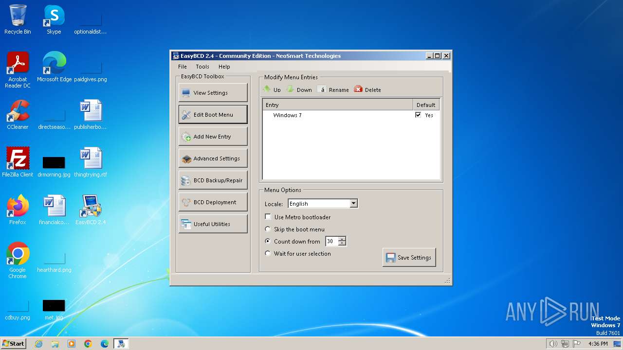Open Firefox desktop shortcut
Screen dimensions: 623x350
coord(18,210)
